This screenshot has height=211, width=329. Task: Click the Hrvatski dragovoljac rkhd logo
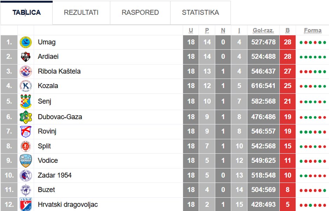[26, 205]
